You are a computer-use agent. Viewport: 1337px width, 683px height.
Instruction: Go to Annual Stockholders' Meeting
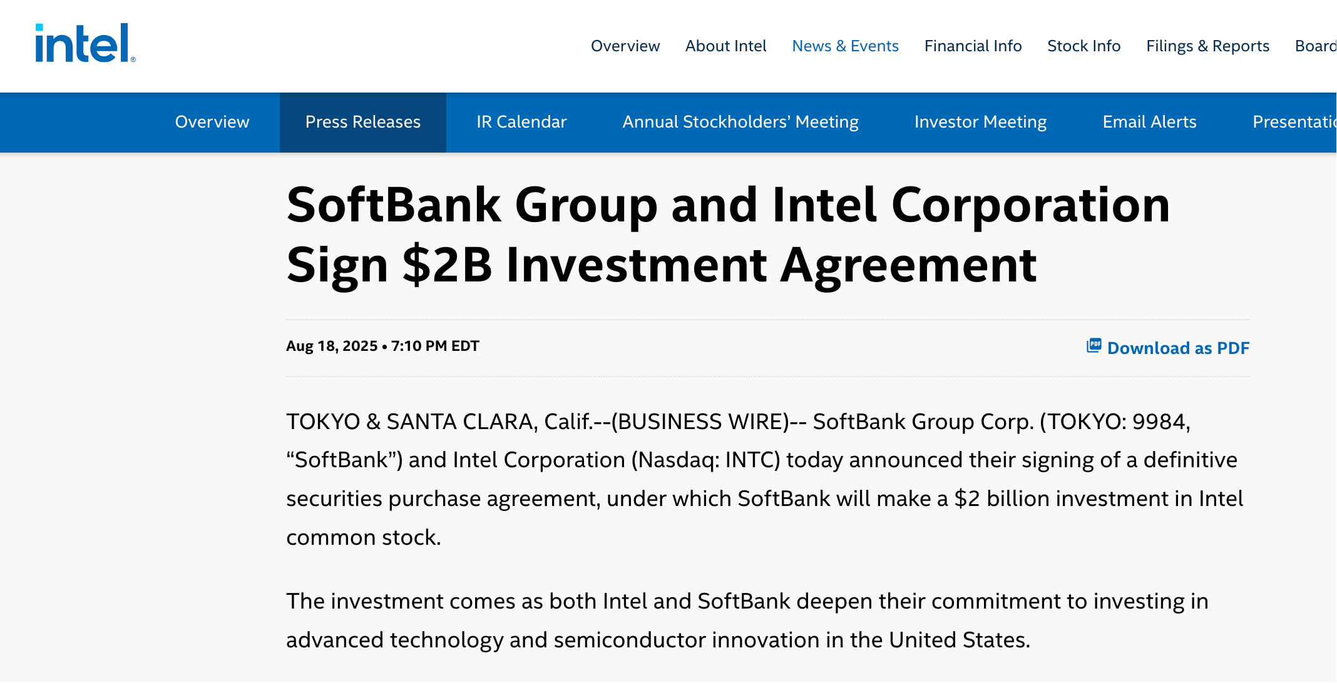click(740, 122)
